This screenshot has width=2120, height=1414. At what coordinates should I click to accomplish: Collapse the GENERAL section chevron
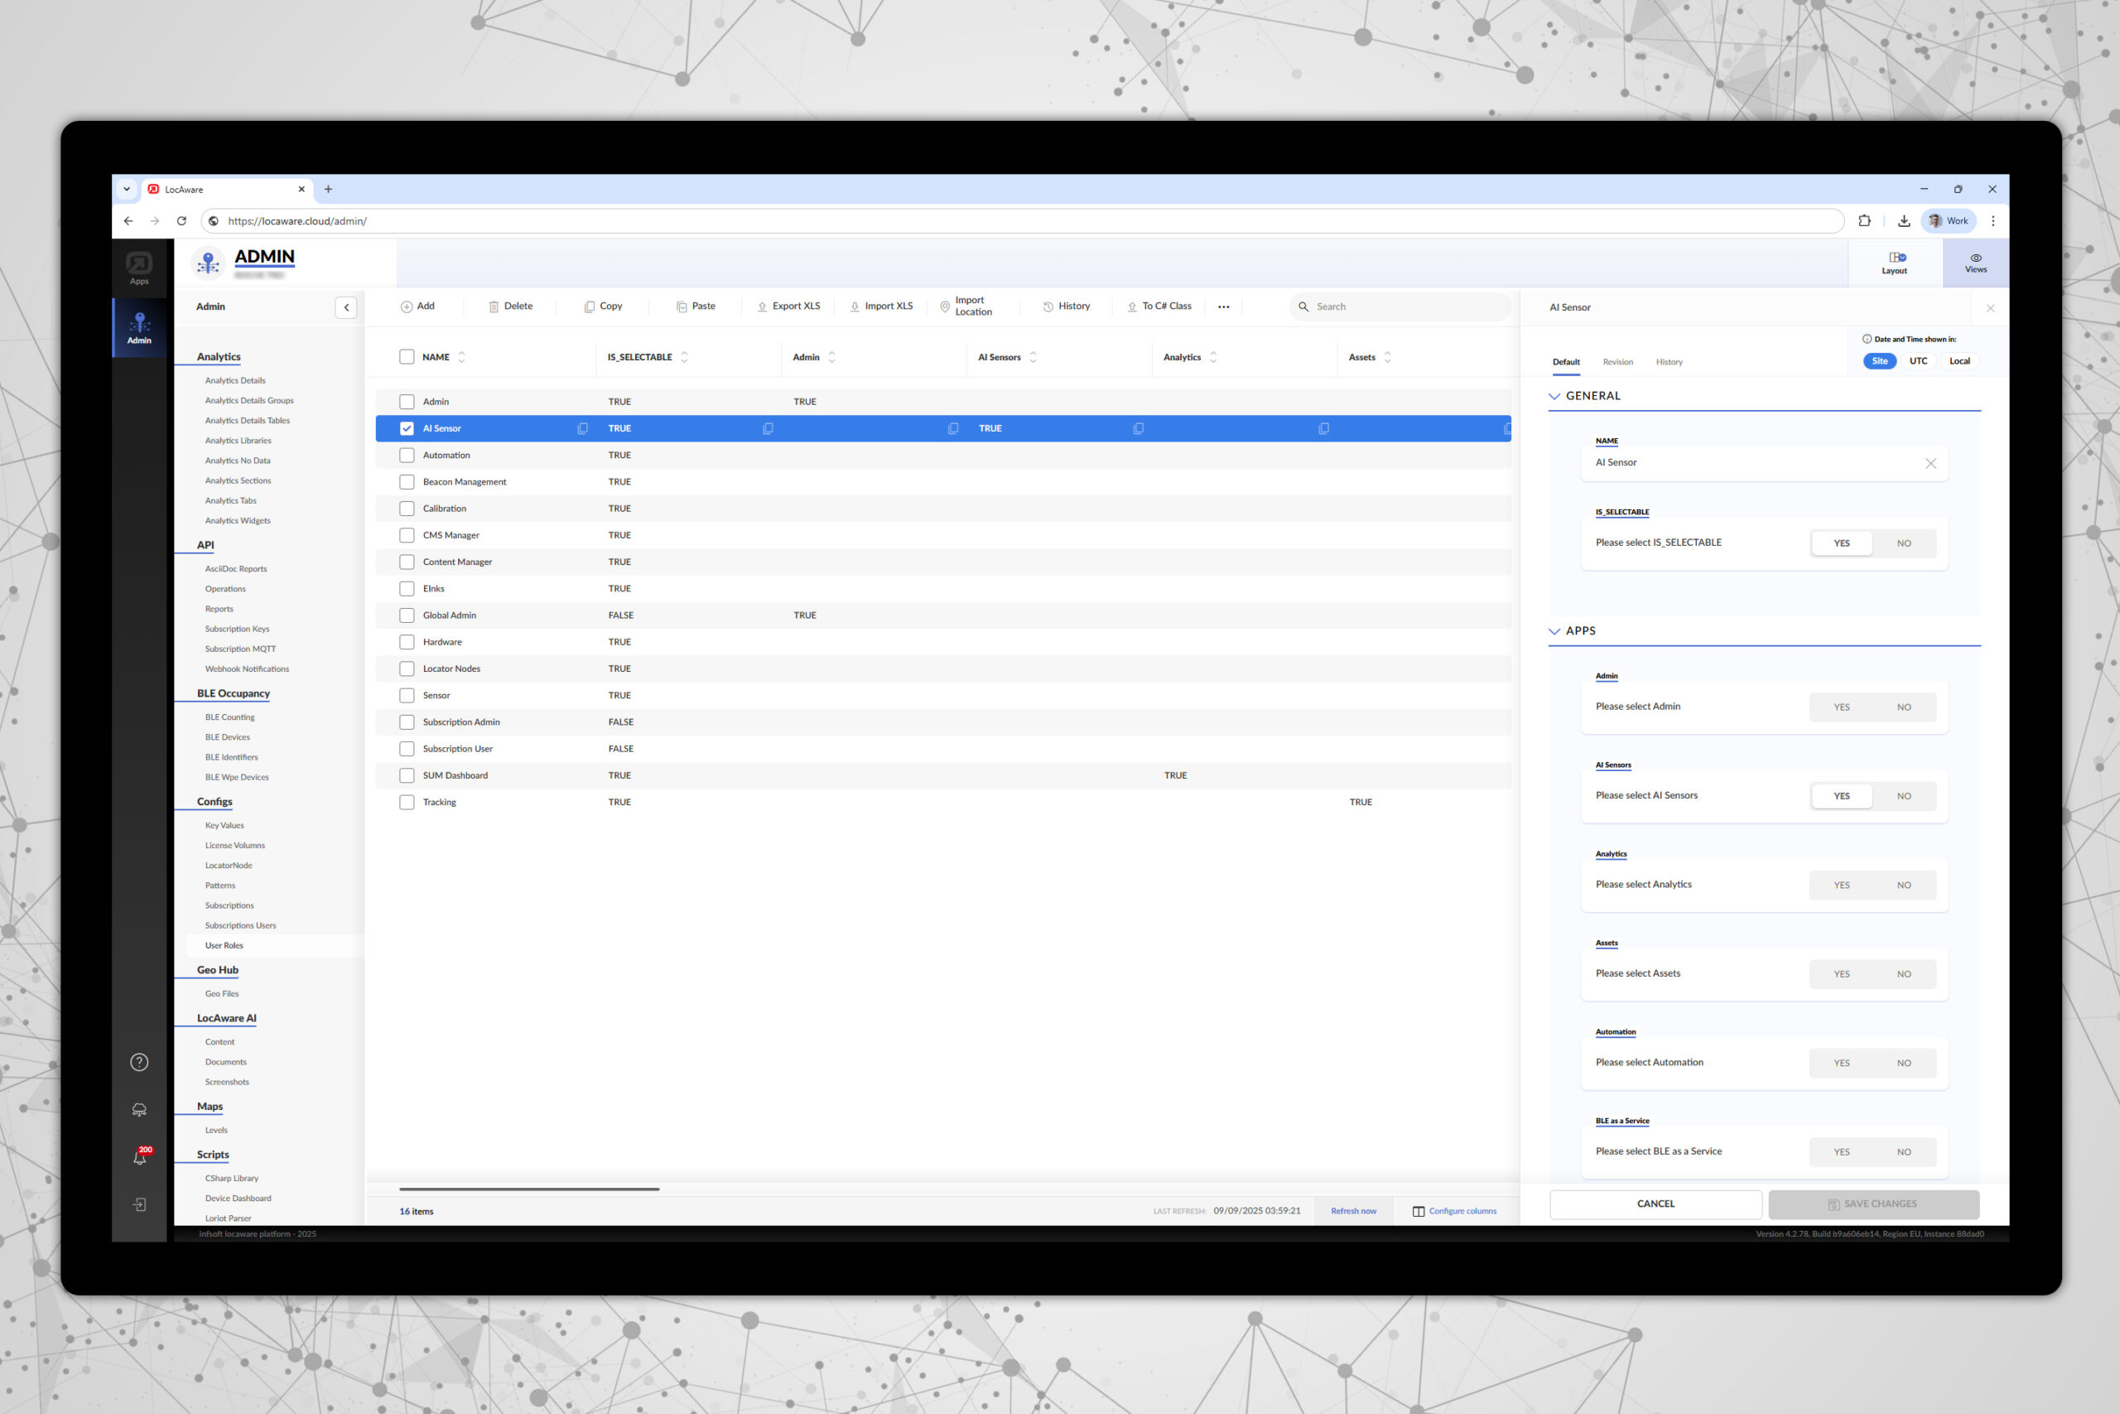[1555, 396]
